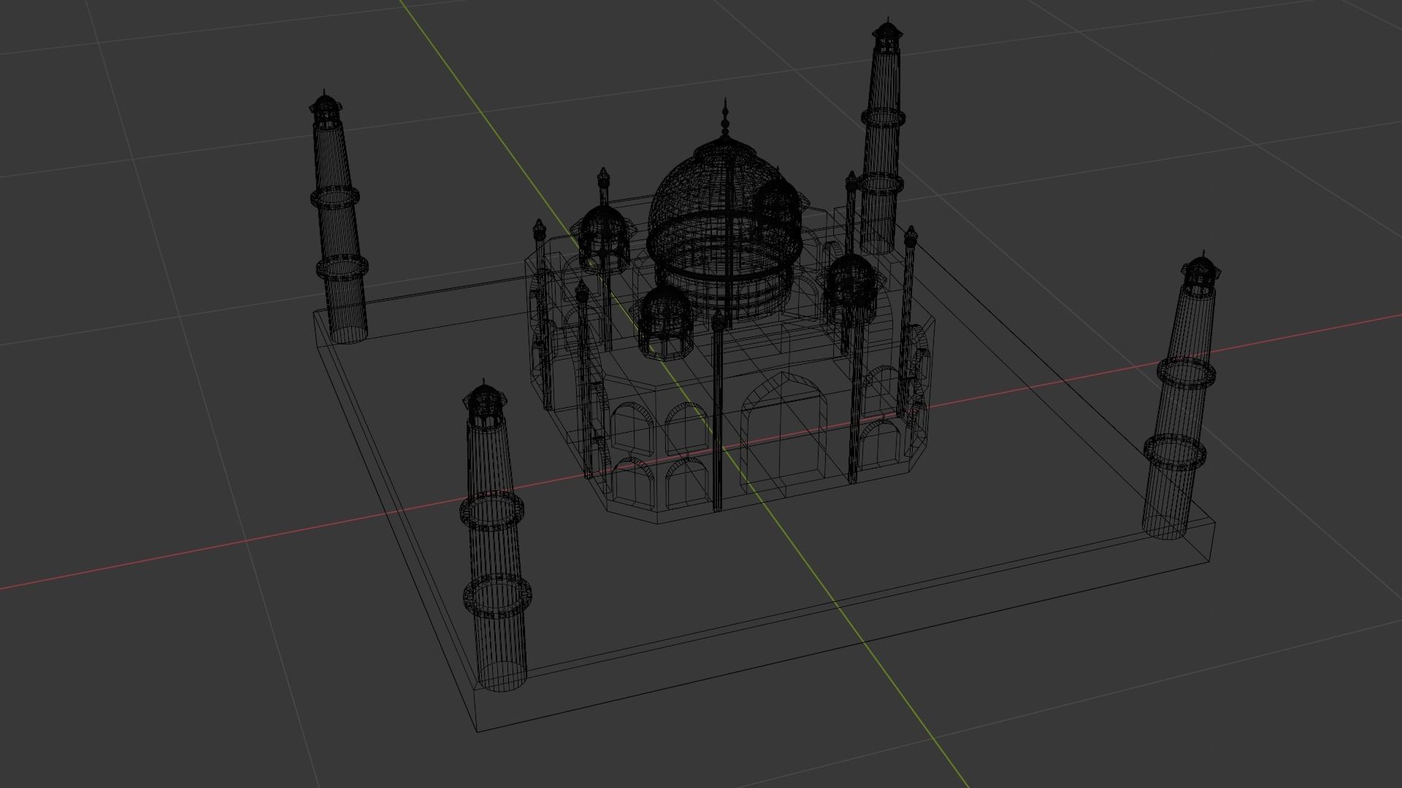Viewport: 1402px width, 788px height.
Task: Select the finial spire atop the main dome
Action: coord(725,118)
